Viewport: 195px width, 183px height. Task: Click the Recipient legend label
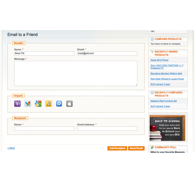[x=20, y=118]
